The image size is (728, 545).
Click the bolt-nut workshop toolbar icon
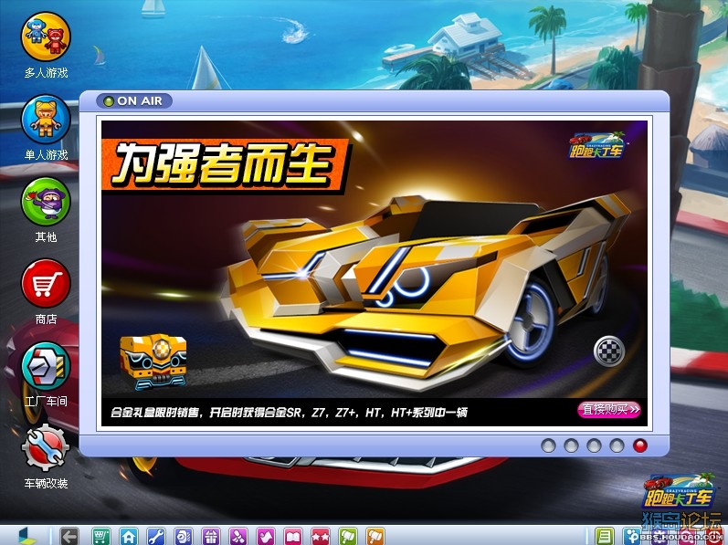pyautogui.click(x=183, y=537)
